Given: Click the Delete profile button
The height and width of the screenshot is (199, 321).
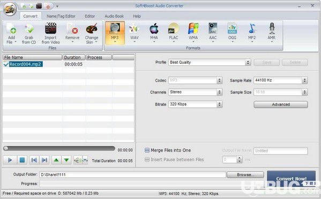Looking at the screenshot, I should click(x=295, y=62).
